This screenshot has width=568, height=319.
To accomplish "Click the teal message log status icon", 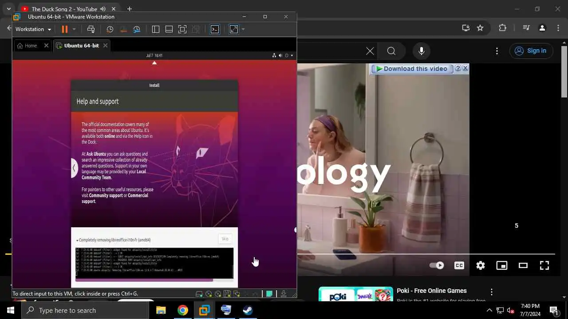I will 269,294.
